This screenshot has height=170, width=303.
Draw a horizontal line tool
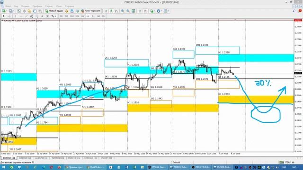(21, 16)
